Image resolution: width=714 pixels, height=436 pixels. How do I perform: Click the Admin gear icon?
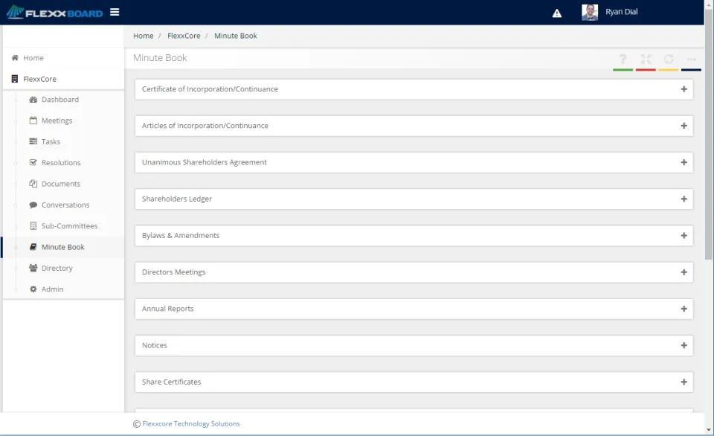[33, 289]
